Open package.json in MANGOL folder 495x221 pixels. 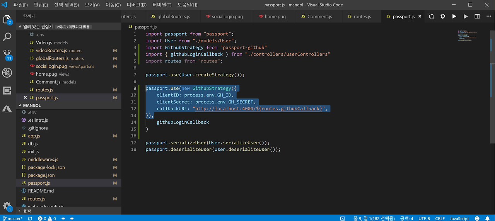tap(68, 175)
